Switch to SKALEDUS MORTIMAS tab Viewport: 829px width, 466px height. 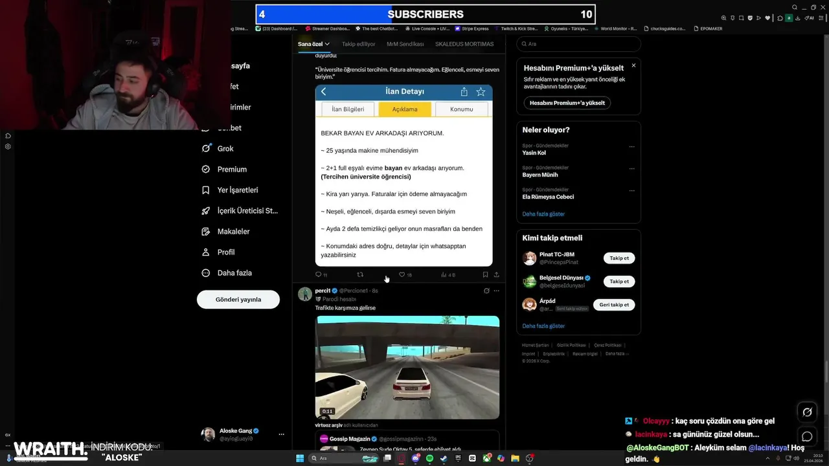point(464,44)
